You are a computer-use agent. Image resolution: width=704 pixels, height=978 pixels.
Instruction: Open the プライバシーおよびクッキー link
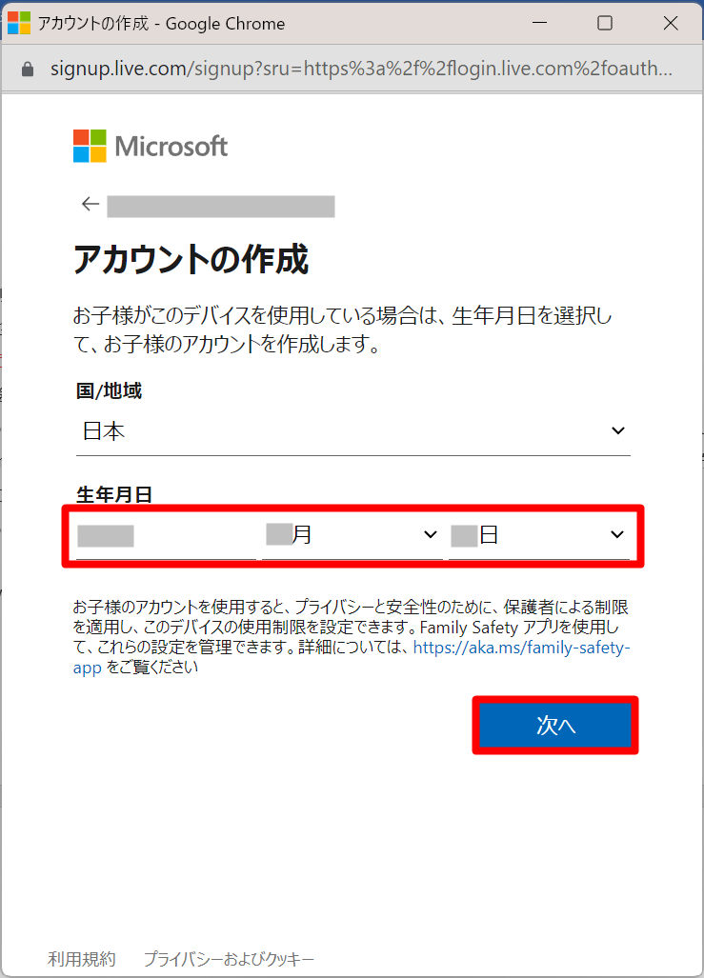coord(229,959)
